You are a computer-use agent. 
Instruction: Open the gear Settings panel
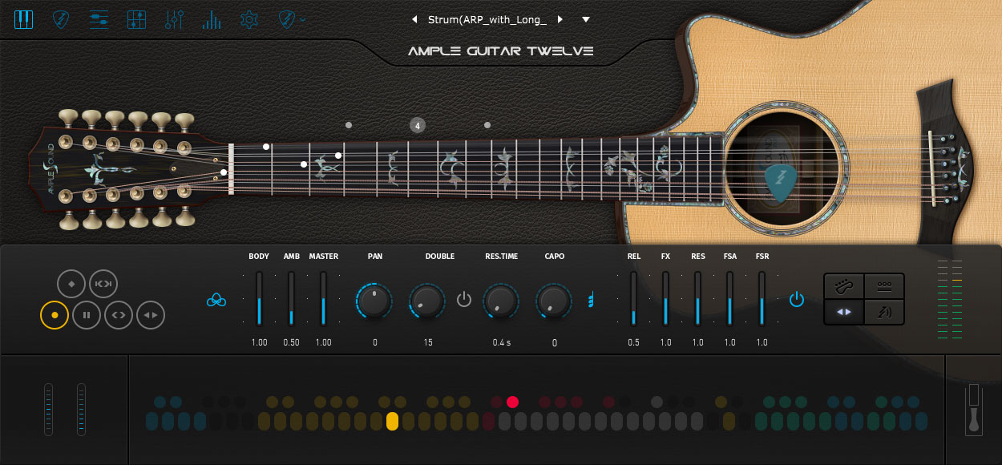249,19
